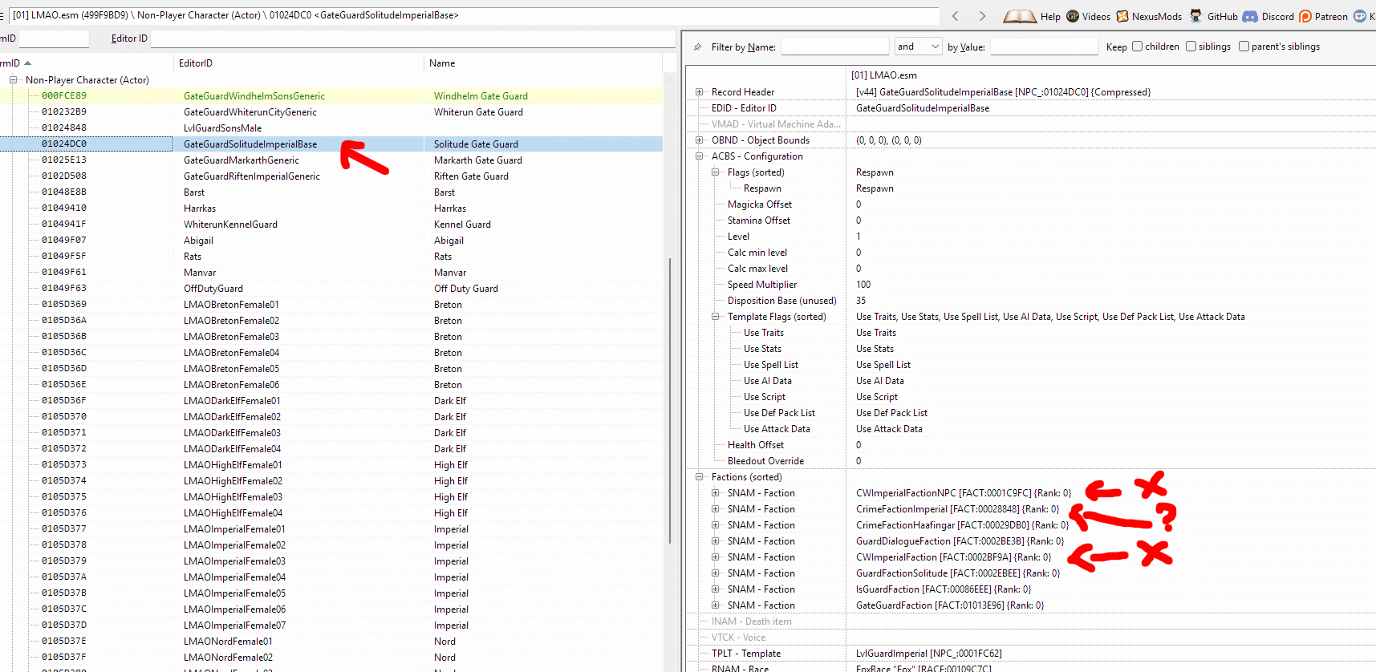Click the Editor ID search field

tap(413, 38)
